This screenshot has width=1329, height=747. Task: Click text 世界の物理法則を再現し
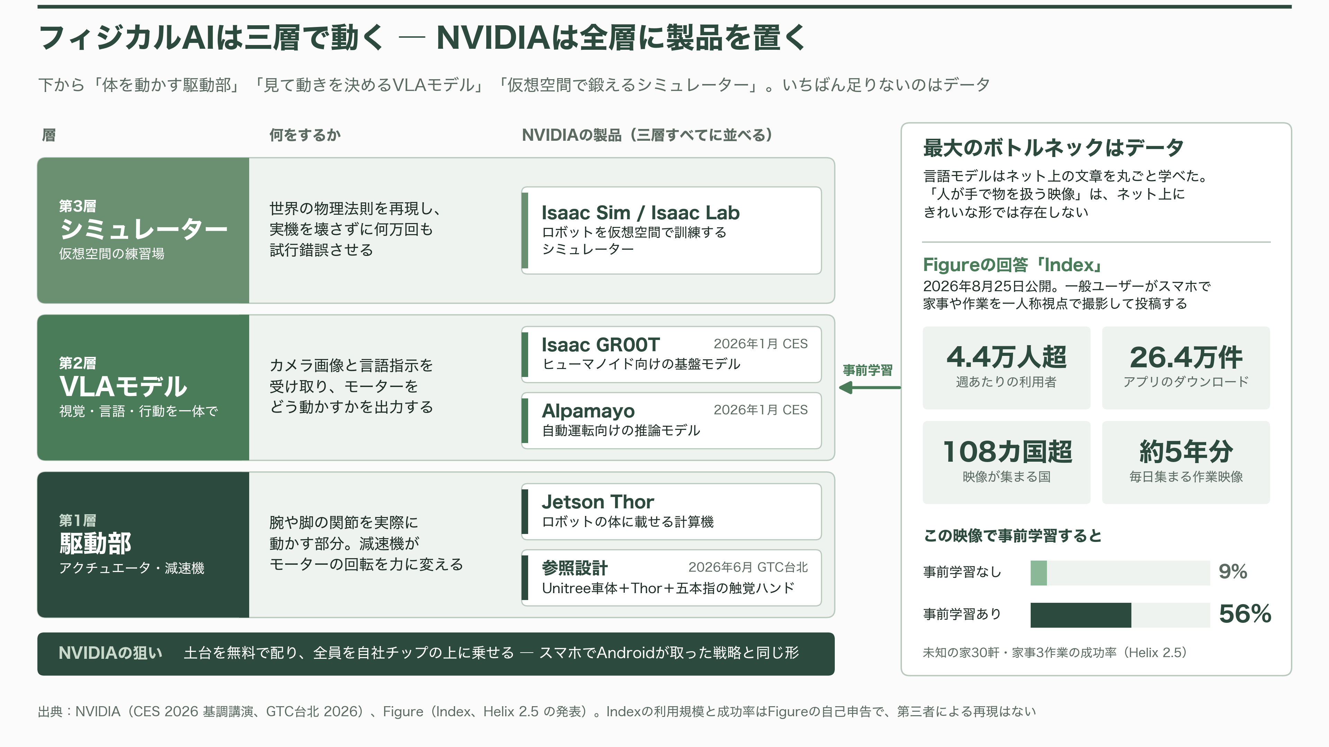(x=355, y=208)
